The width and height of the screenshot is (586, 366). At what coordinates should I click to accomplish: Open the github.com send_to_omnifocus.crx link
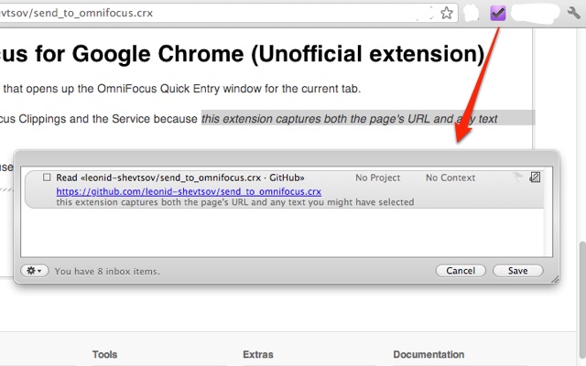[x=189, y=191]
